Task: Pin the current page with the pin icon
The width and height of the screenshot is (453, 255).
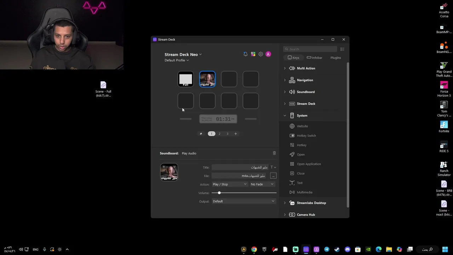Action: tap(201, 134)
